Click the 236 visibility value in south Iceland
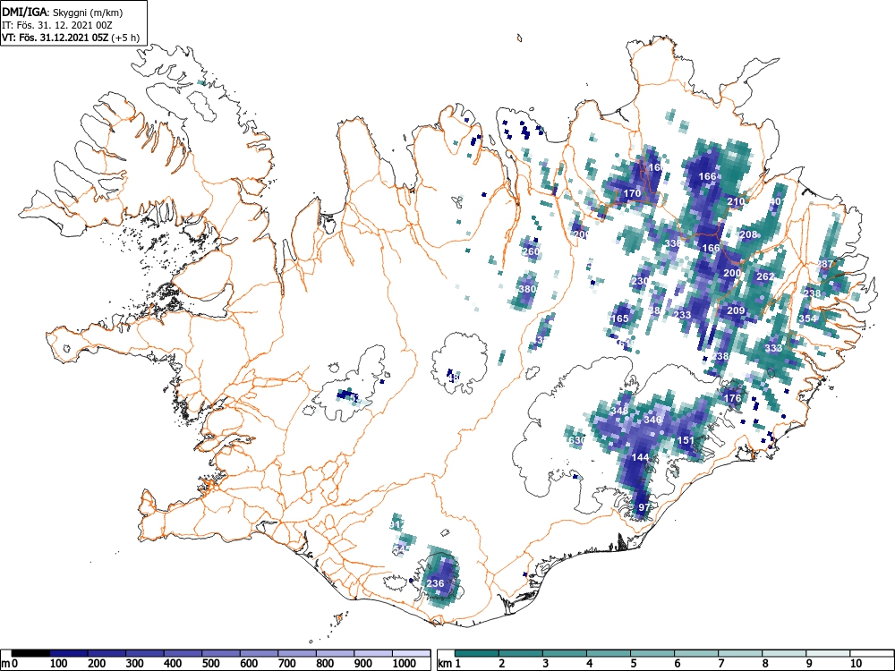 (x=436, y=583)
